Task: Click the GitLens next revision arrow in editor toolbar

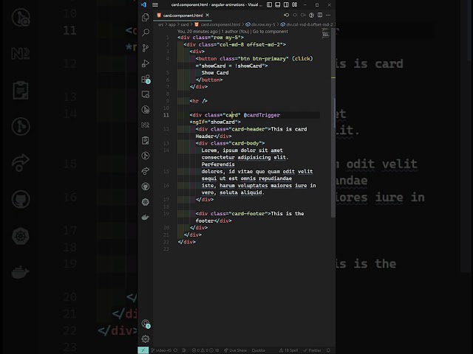Action: click(x=303, y=15)
